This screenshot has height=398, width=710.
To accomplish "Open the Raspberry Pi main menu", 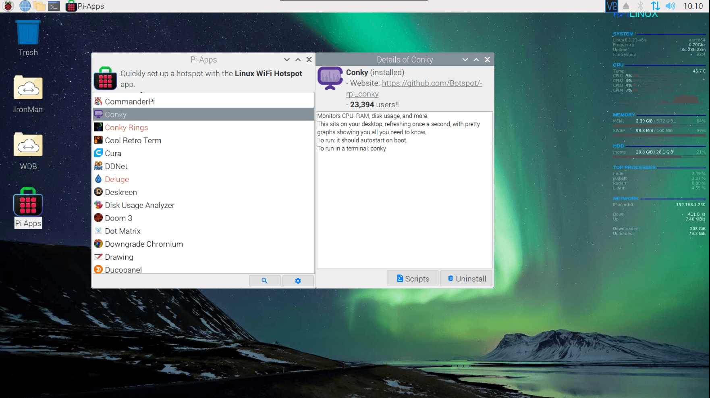I will 8,6.
